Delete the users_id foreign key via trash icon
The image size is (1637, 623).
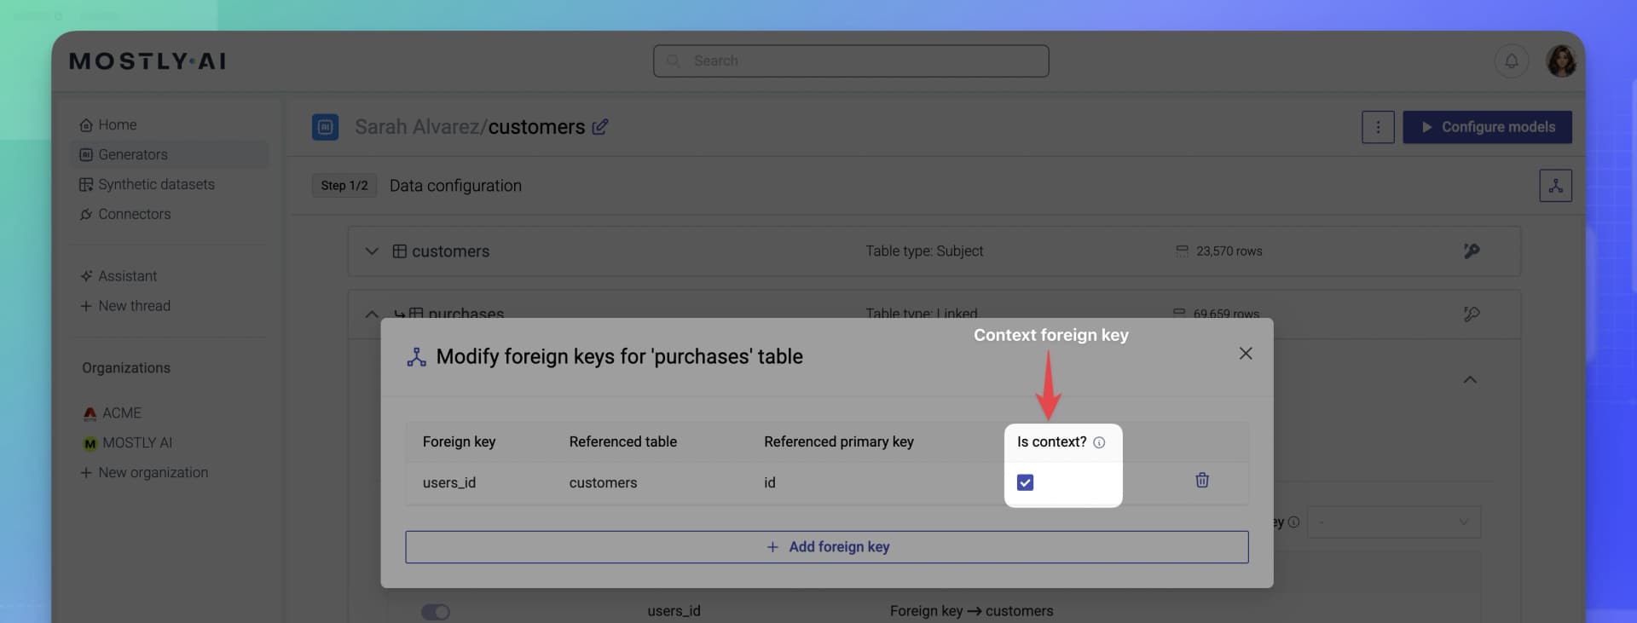[x=1201, y=481]
